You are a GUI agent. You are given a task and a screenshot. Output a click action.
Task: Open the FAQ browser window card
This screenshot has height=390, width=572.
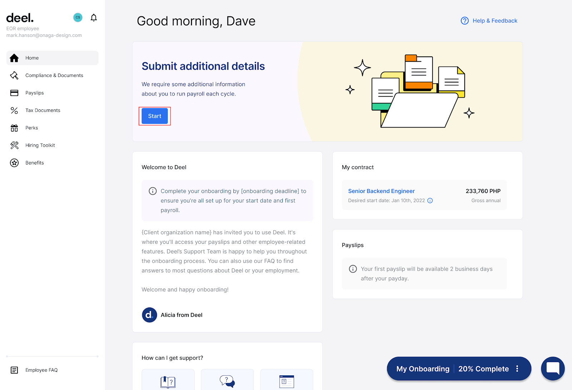pyautogui.click(x=287, y=381)
